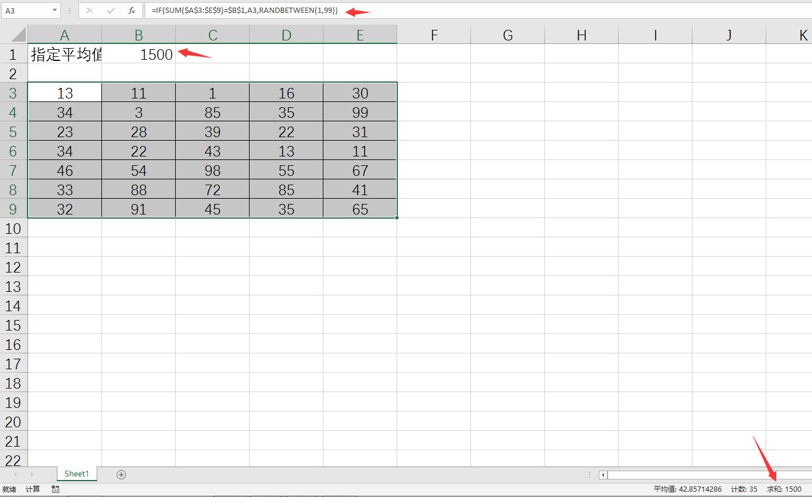Click the 计数: 35 status entry
Image resolution: width=812 pixels, height=497 pixels.
pyautogui.click(x=744, y=489)
